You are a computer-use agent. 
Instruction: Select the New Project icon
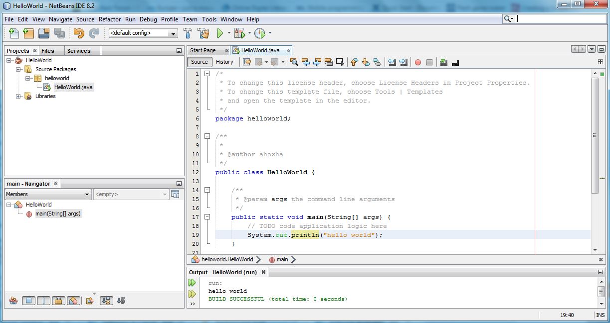point(27,33)
